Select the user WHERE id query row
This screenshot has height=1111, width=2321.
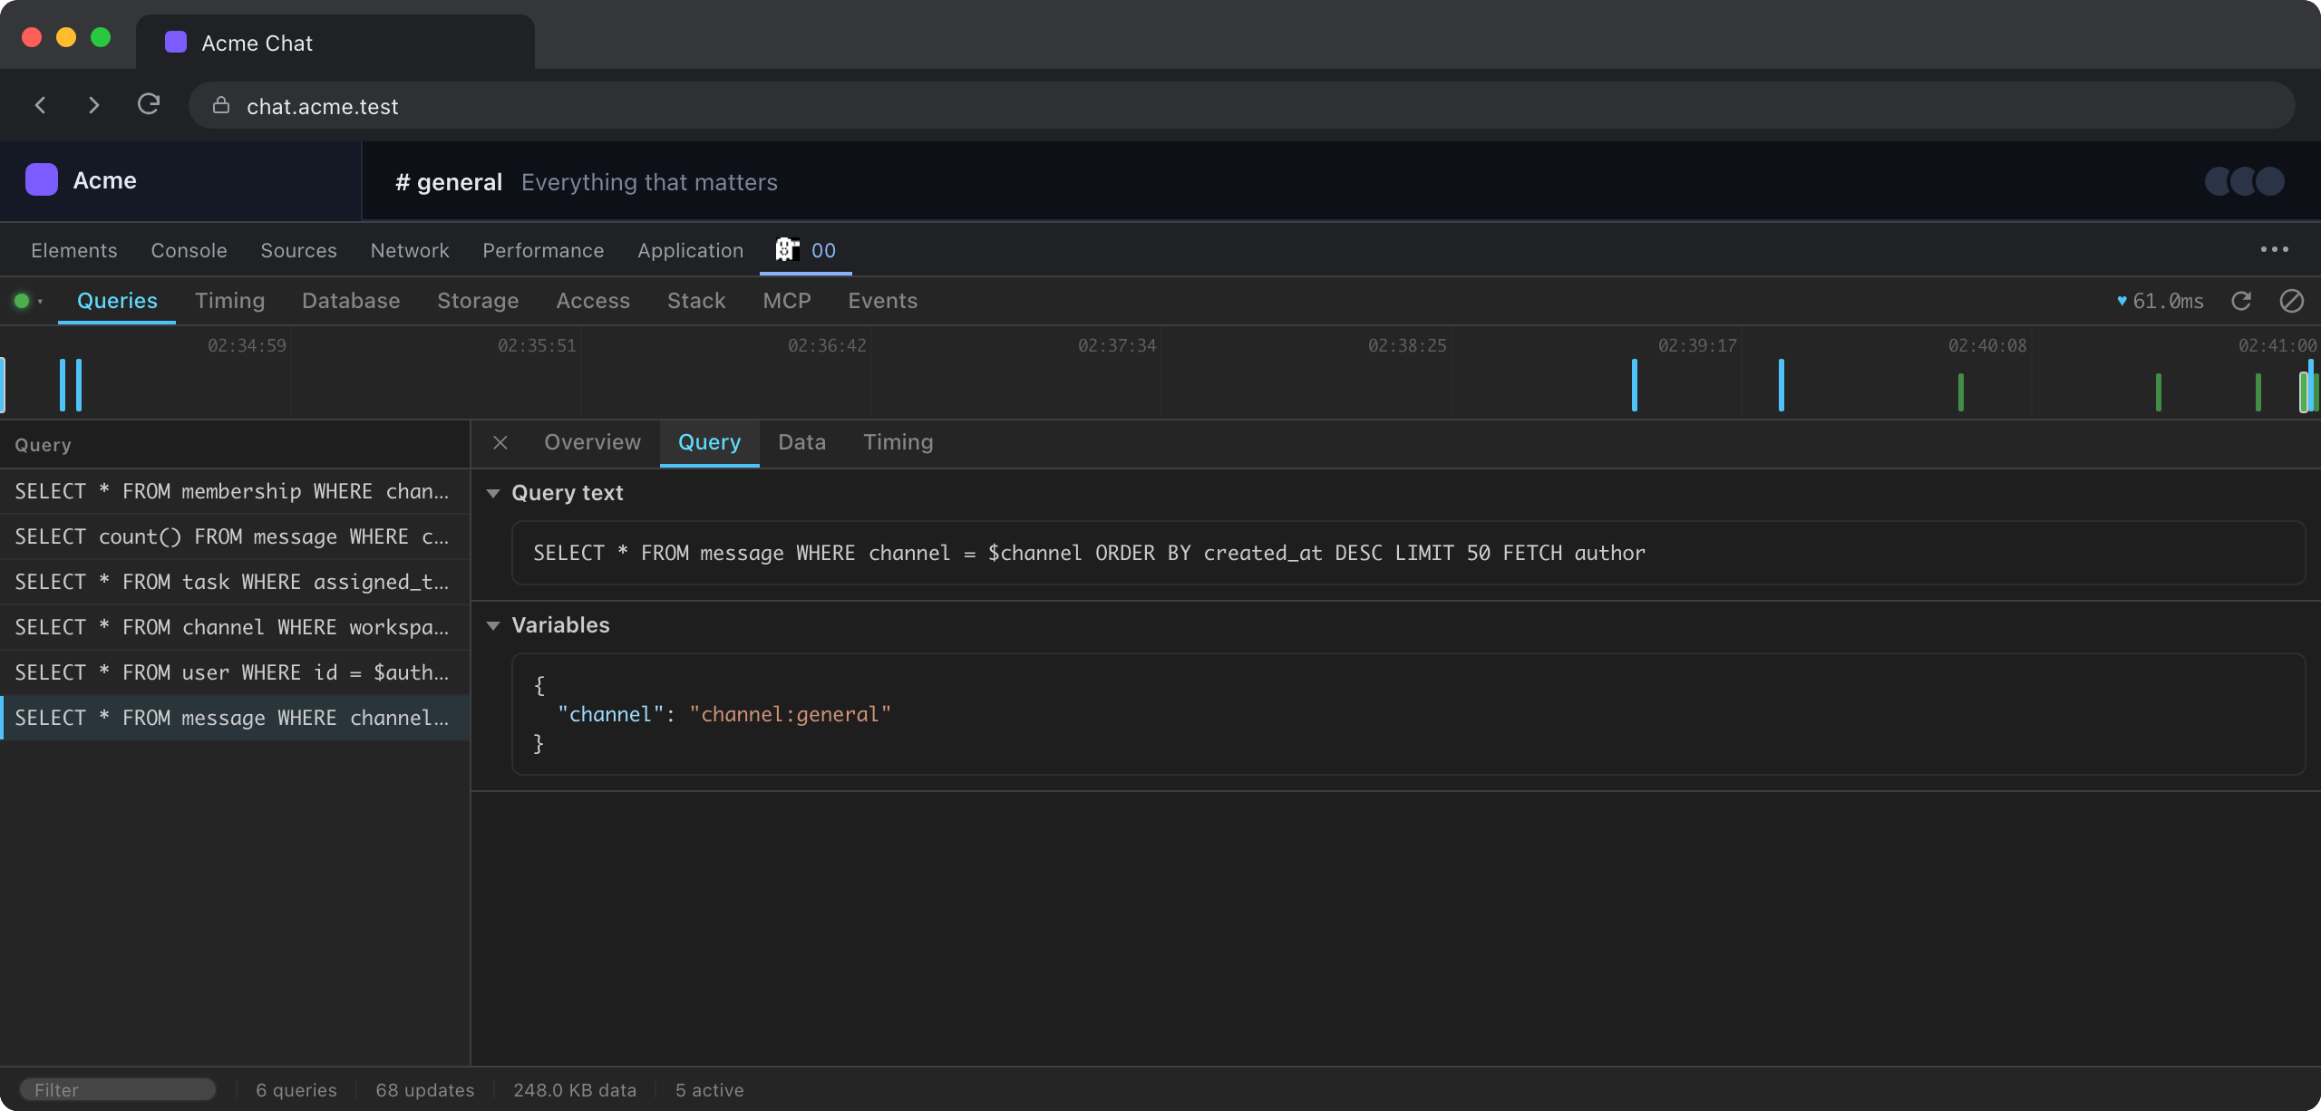click(x=235, y=672)
